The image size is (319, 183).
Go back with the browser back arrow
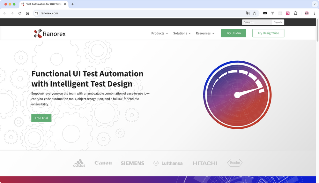pyautogui.click(x=5, y=13)
